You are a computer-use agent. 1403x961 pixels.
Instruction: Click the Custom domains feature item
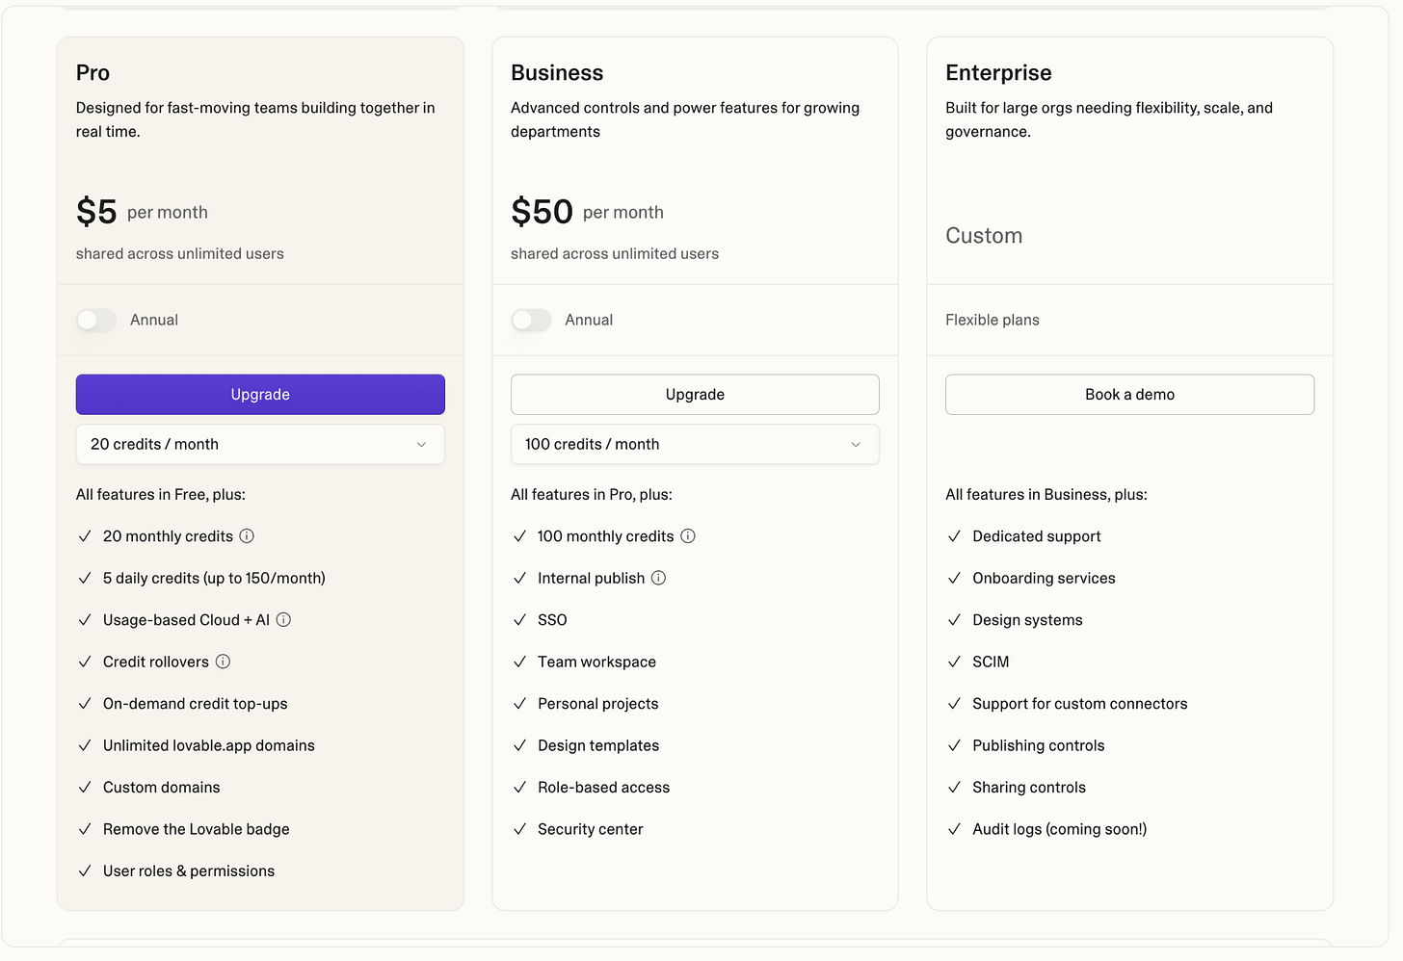click(x=161, y=788)
